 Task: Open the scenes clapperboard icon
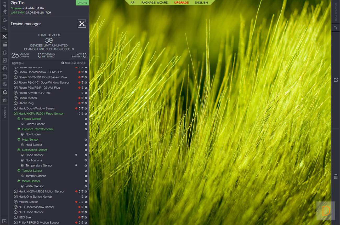[4, 44]
